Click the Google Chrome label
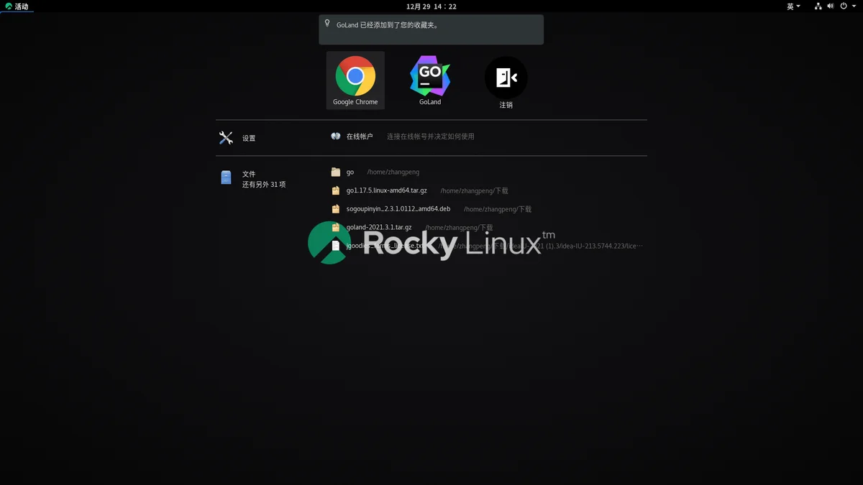Viewport: 863px width, 485px height. tap(355, 102)
